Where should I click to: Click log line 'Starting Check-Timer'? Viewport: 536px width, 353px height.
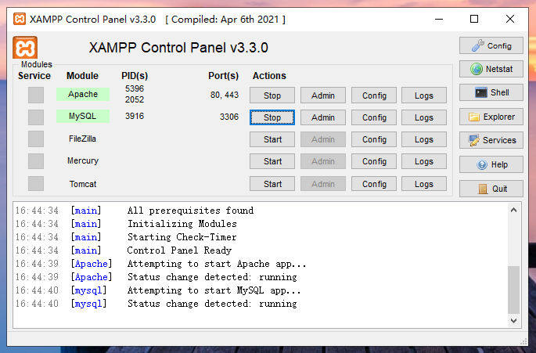click(x=182, y=237)
